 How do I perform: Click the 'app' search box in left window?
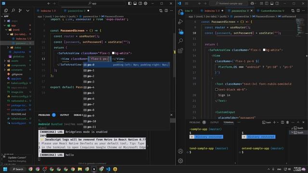point(92,3)
